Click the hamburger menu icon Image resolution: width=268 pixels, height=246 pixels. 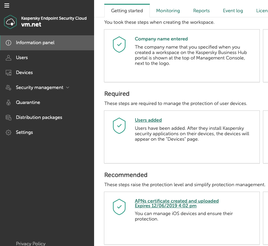pos(7,5)
